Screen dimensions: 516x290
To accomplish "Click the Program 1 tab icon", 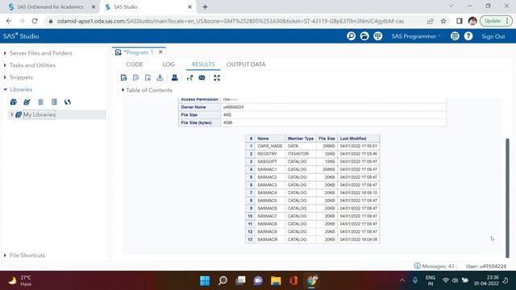I will click(119, 52).
